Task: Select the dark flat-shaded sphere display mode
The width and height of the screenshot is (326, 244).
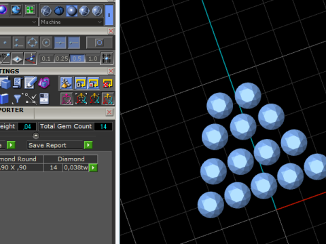Action: tap(59, 11)
